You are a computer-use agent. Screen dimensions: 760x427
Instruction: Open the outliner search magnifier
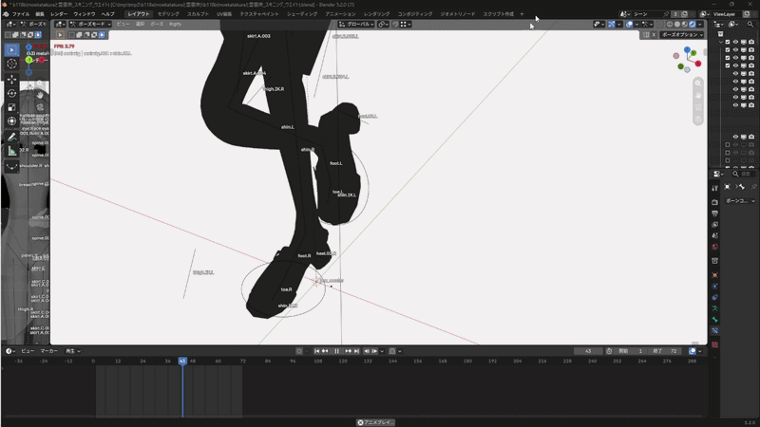click(750, 25)
